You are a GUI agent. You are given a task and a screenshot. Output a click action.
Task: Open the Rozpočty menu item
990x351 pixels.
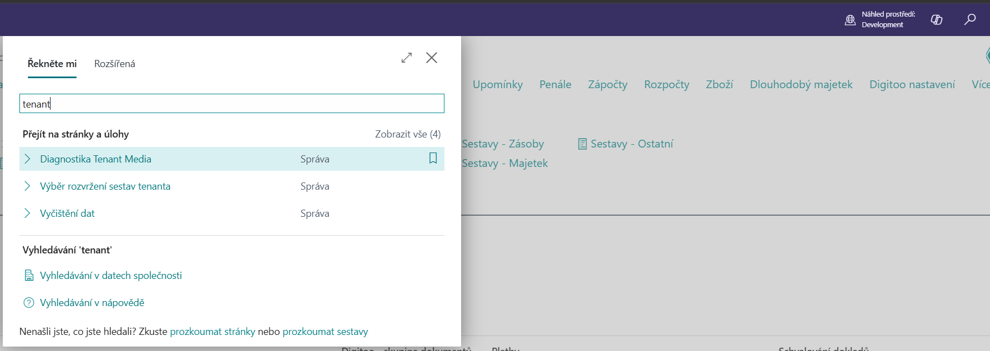coord(667,84)
